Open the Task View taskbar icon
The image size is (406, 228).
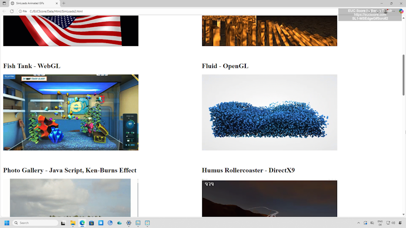(63, 223)
